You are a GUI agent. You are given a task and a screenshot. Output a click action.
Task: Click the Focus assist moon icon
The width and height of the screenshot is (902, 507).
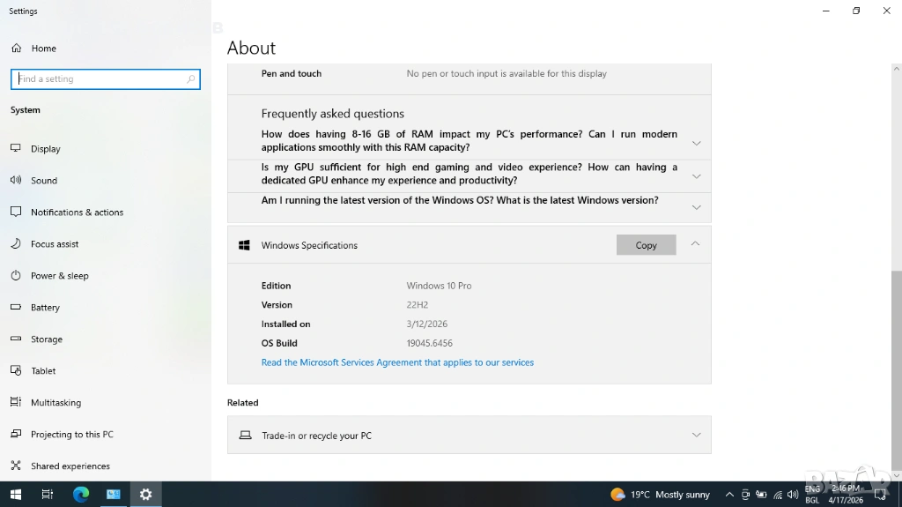(16, 244)
